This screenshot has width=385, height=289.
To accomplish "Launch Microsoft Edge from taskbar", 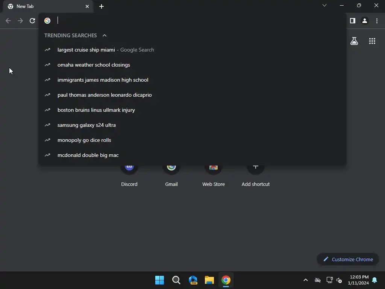I will click(x=193, y=280).
